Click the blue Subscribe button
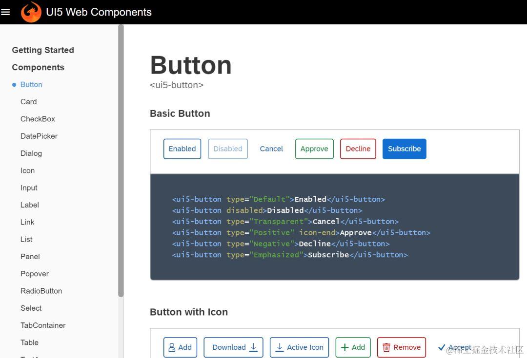527x358 pixels. click(405, 149)
